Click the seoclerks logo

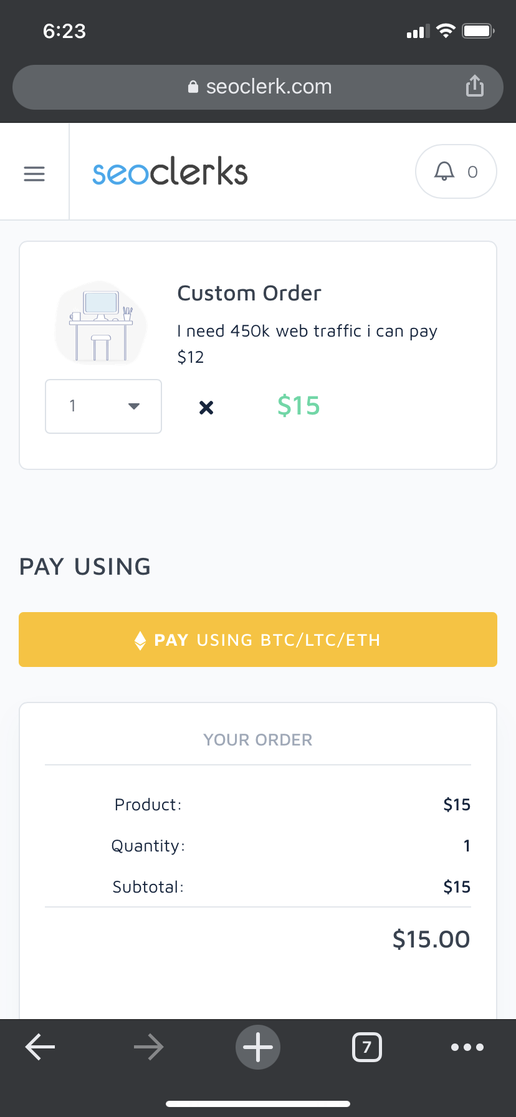(x=170, y=172)
